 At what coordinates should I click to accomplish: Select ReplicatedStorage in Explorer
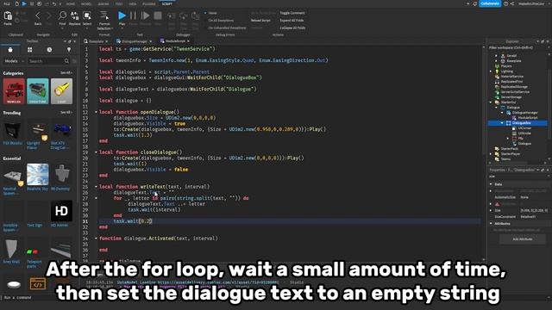point(514,86)
